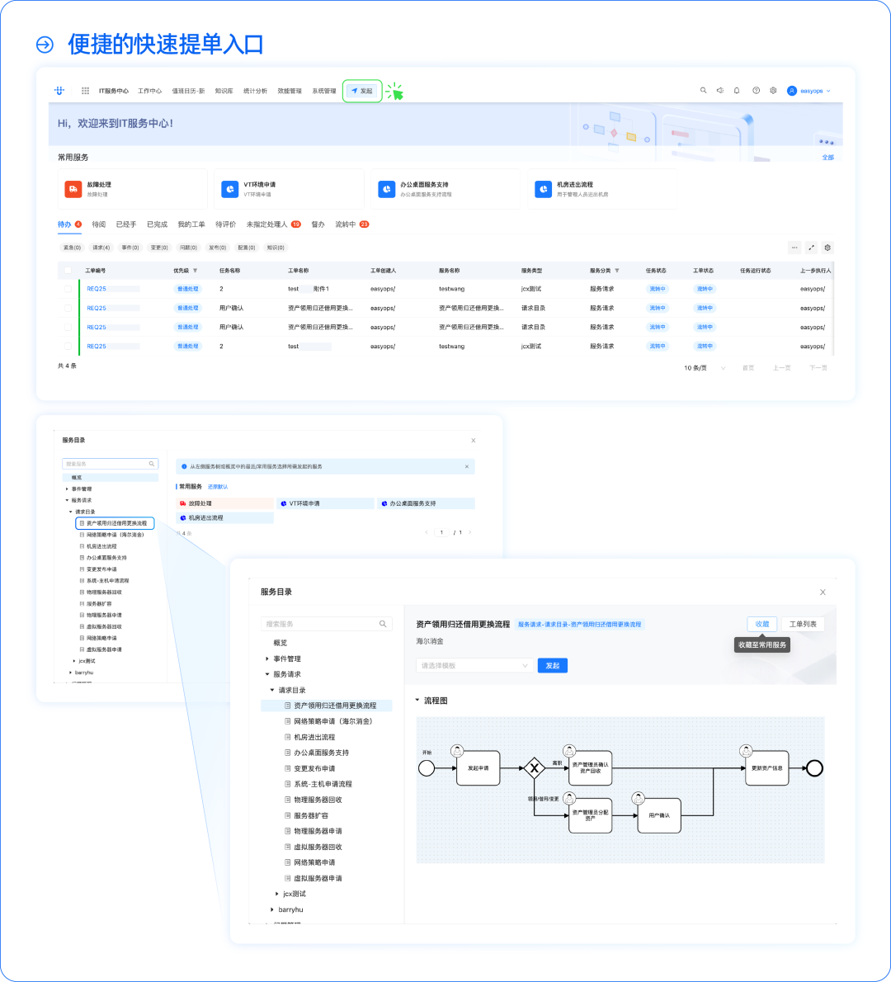Open the 请选择模板 template dropdown
The image size is (891, 982).
coord(474,666)
